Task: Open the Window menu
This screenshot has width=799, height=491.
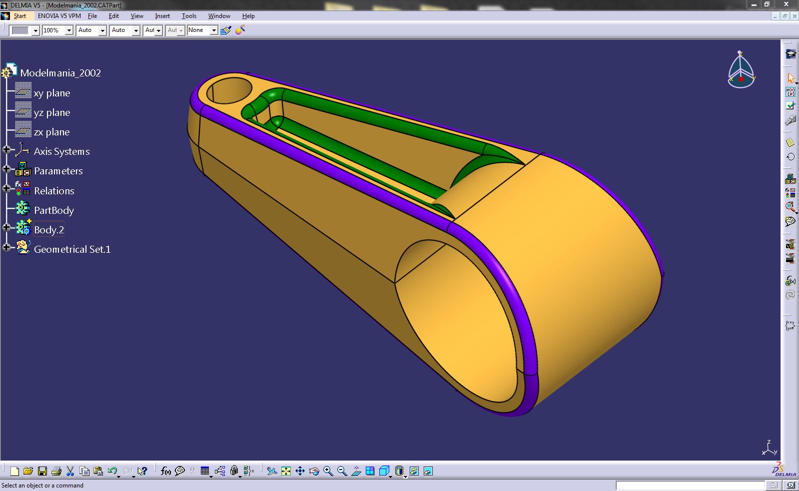Action: 219,16
